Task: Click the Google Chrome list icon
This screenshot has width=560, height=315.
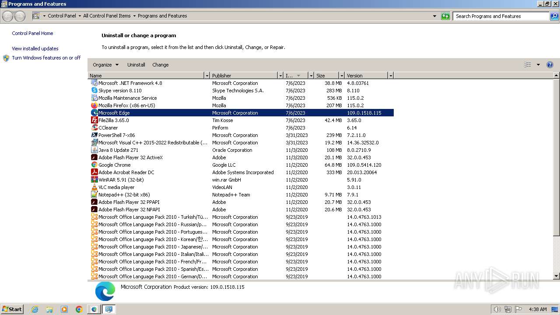Action: 94,165
